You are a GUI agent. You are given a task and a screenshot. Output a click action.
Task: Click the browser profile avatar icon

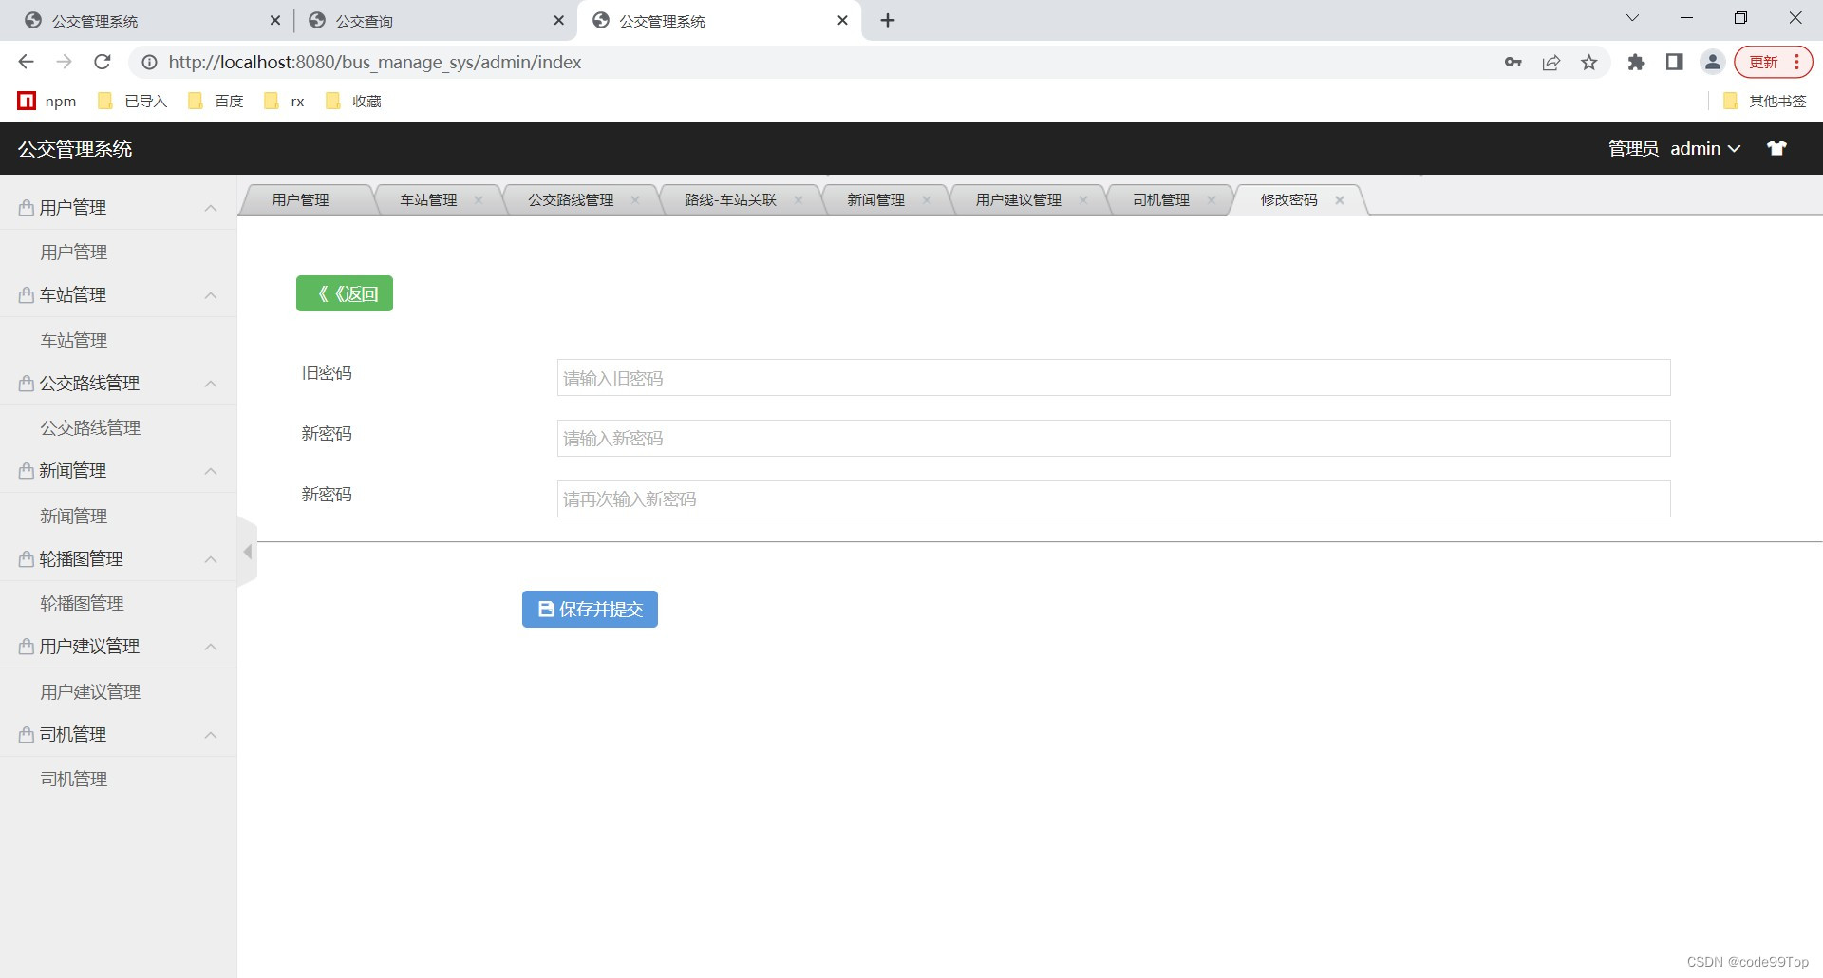1712,62
